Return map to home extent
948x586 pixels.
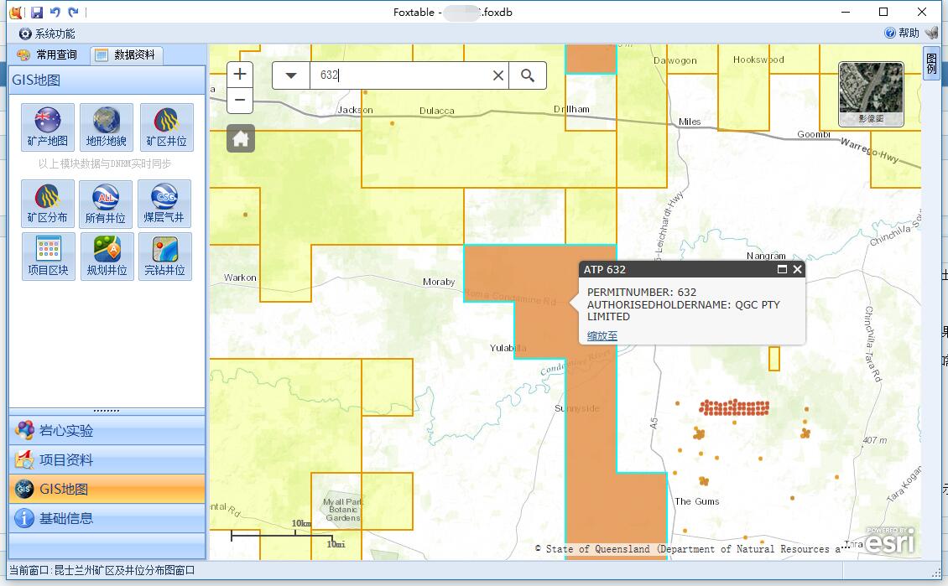tap(241, 139)
